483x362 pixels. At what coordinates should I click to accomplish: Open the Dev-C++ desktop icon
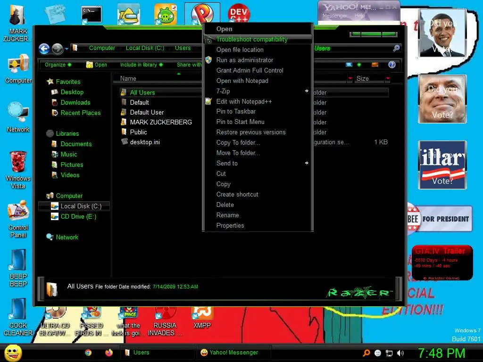[239, 14]
